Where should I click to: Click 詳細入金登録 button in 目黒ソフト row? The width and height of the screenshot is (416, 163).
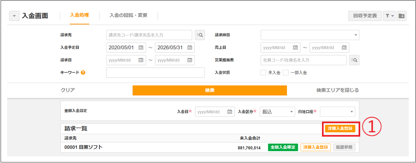pos(316,147)
